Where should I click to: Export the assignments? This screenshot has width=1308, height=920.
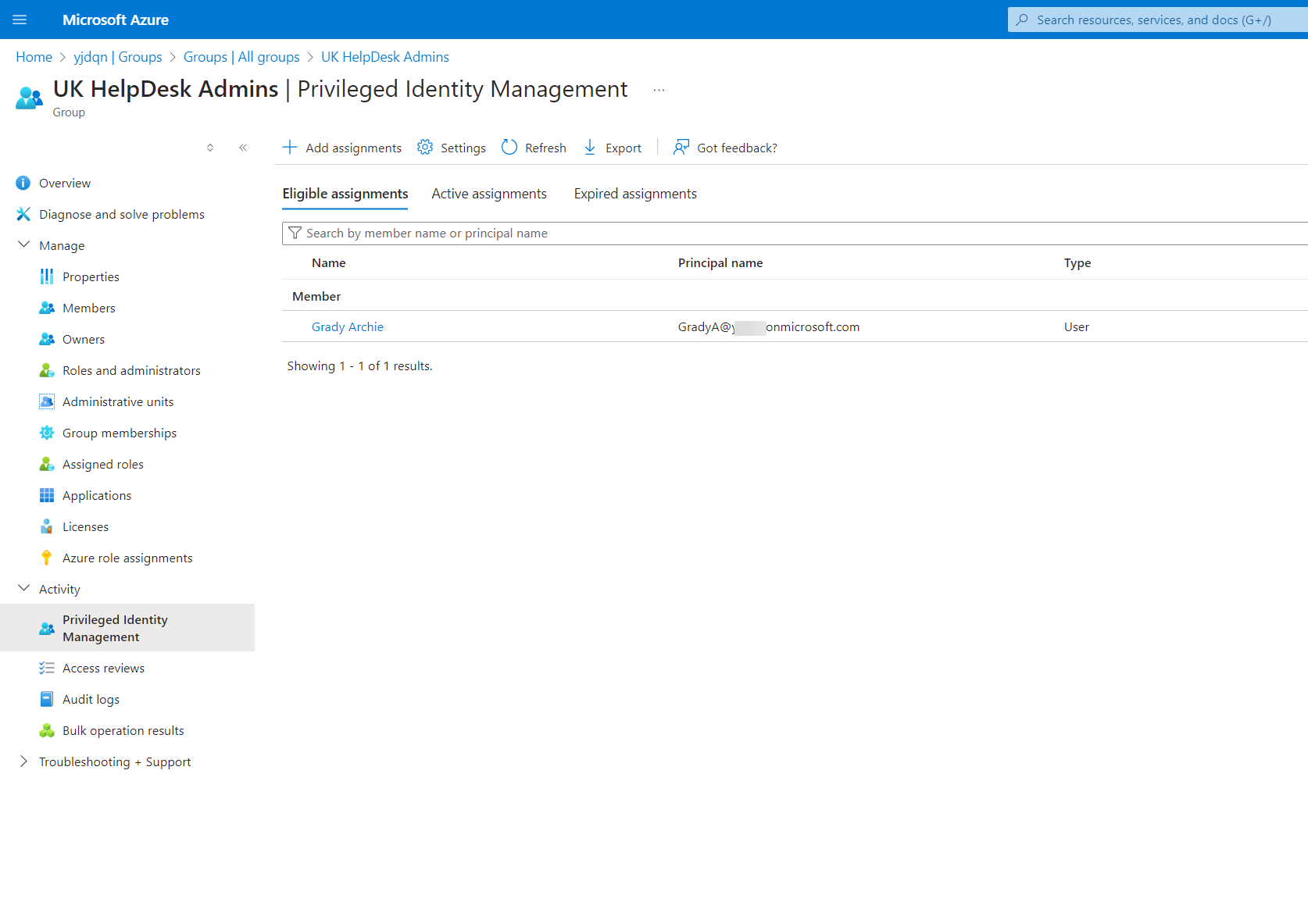(613, 147)
